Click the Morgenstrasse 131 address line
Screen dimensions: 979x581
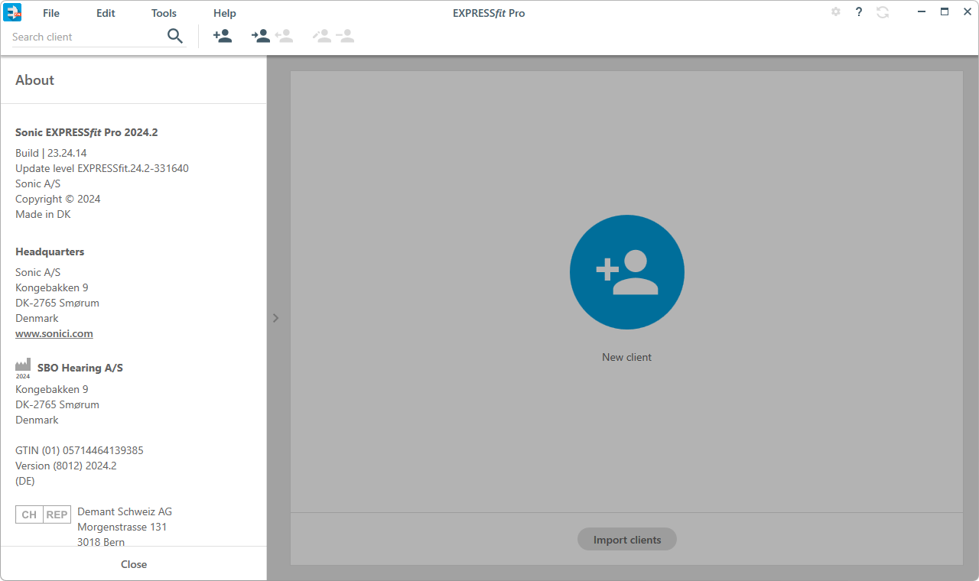(122, 527)
